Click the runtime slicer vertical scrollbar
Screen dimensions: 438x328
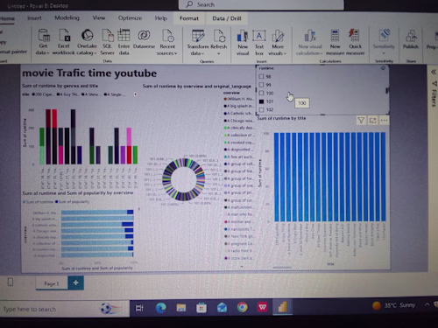387,90
